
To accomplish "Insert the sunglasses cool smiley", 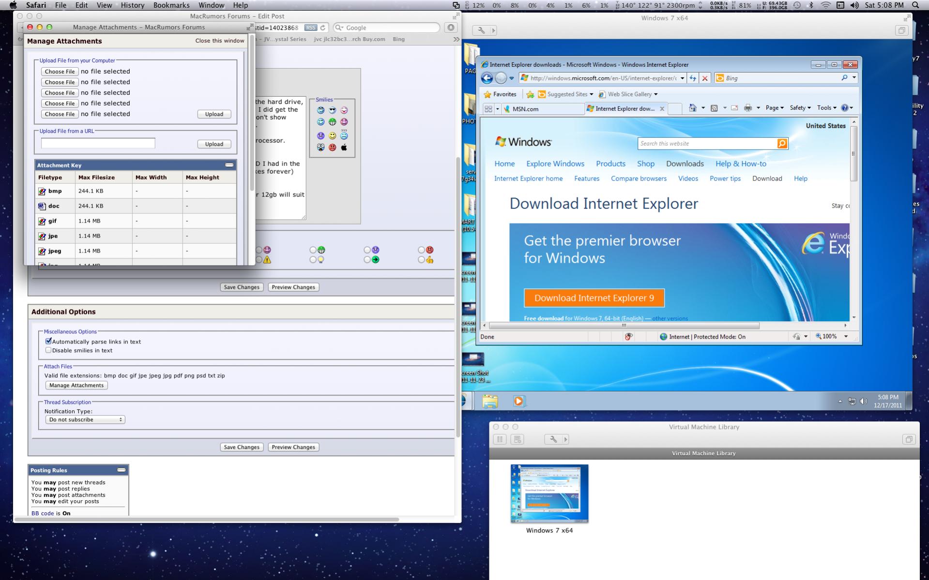I will click(332, 110).
